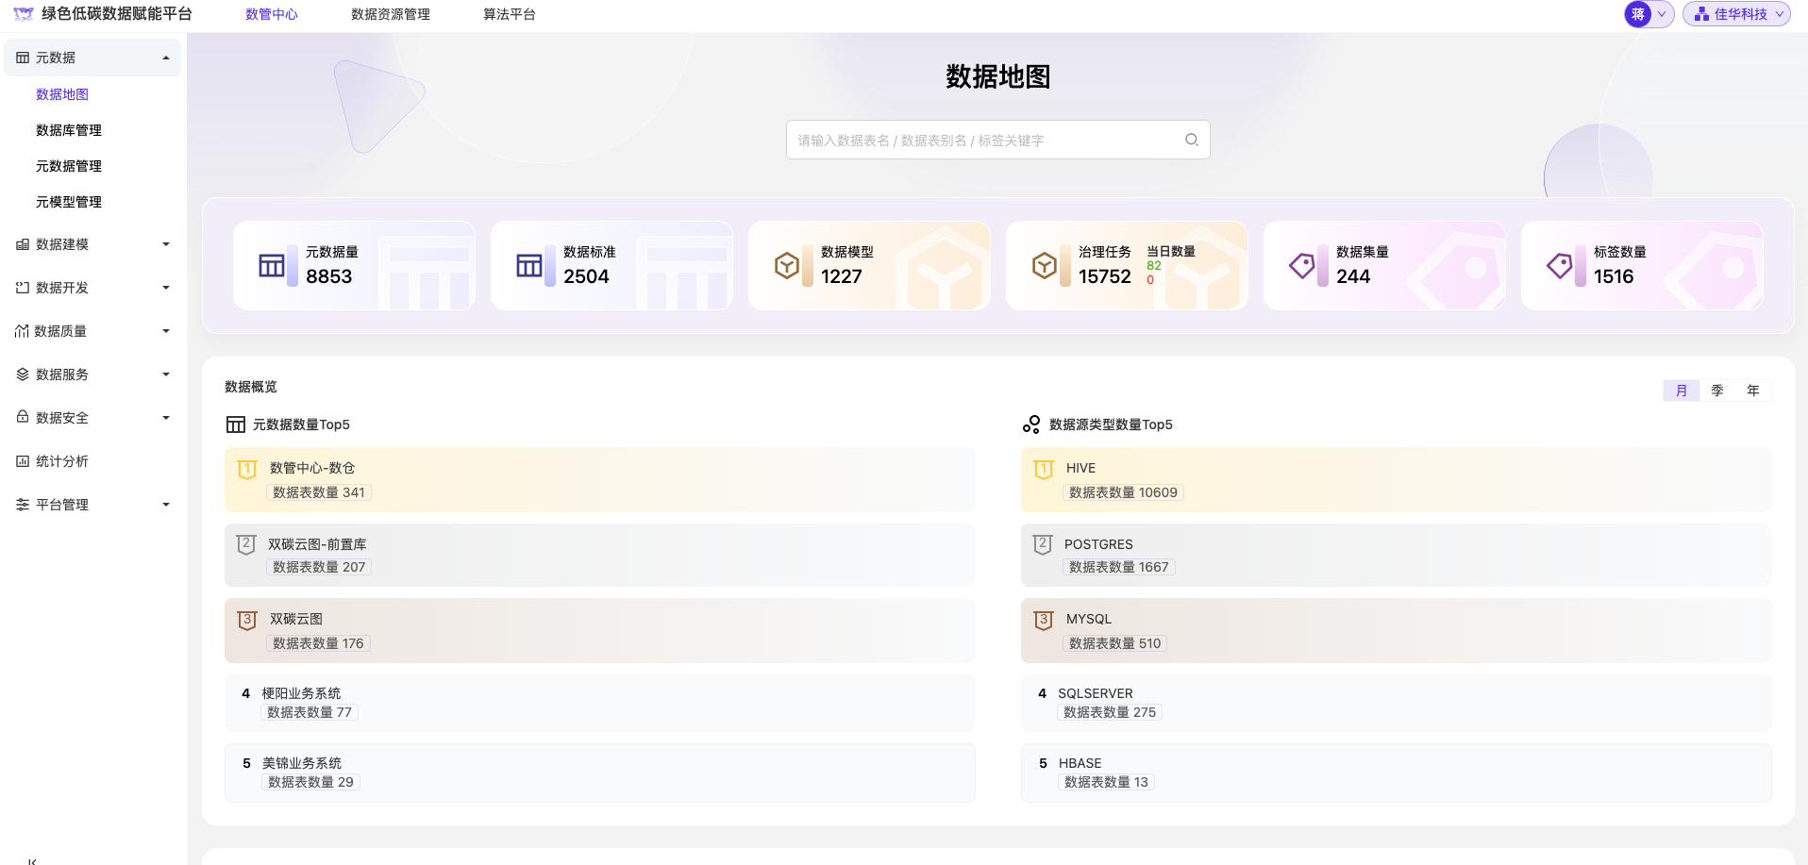Open the 佳华科技 organization dropdown
This screenshot has width=1808, height=865.
click(1736, 14)
